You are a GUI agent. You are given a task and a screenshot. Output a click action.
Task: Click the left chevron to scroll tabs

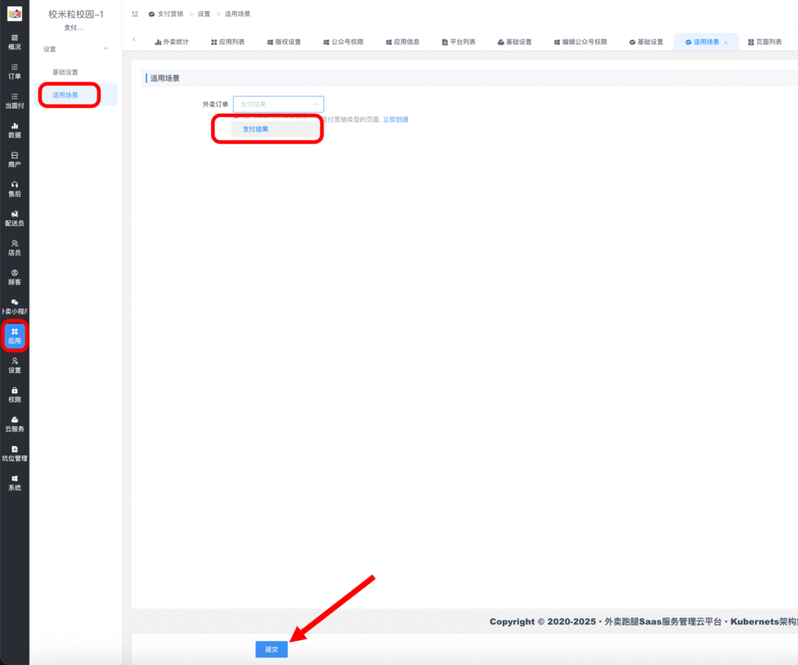click(132, 40)
